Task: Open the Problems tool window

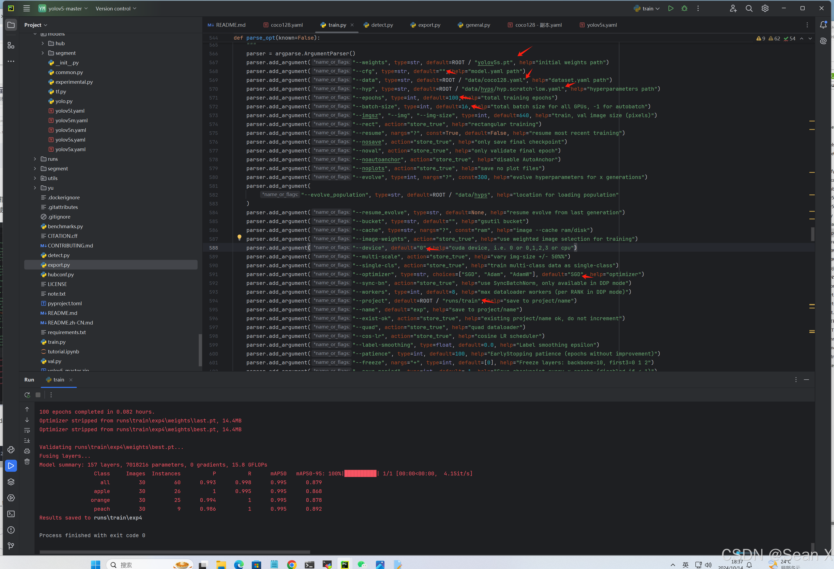Action: coord(11,530)
